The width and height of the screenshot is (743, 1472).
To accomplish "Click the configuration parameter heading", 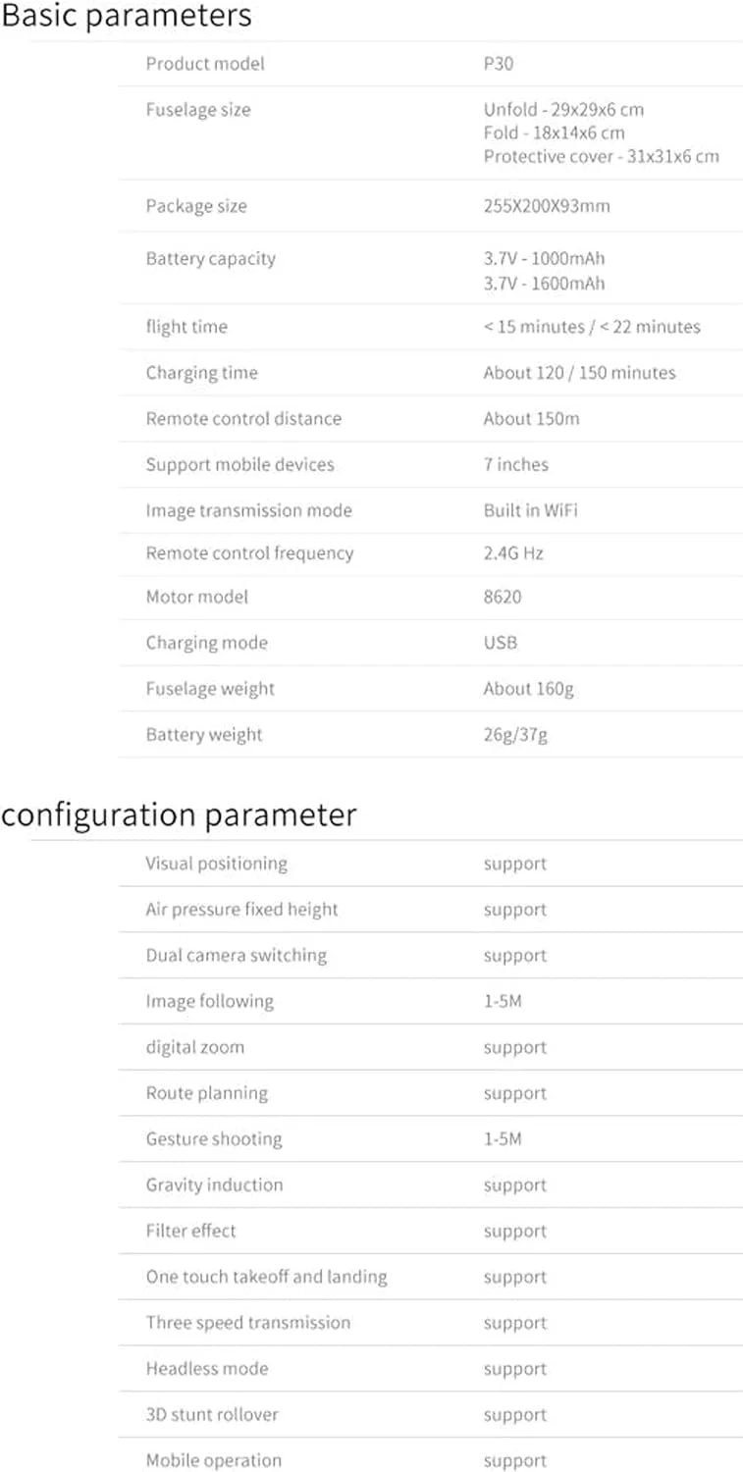I will (x=179, y=815).
